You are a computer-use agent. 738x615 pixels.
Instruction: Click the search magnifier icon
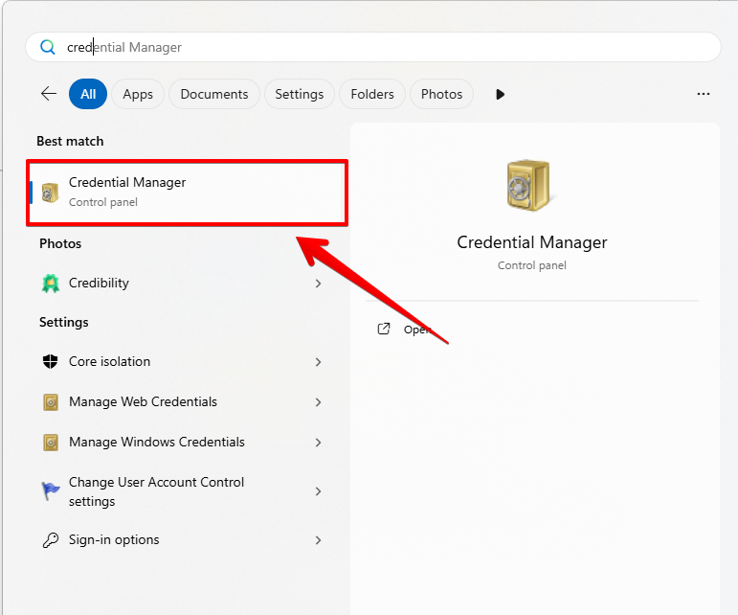pyautogui.click(x=47, y=47)
